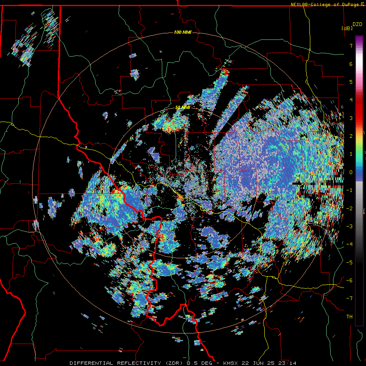
Task: Click the 2 value on ZDR scale
Action: pos(351,136)
